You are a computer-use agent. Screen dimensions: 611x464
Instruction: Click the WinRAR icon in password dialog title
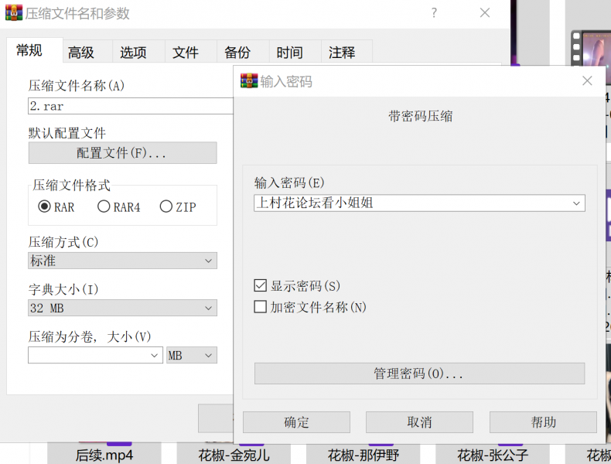tap(249, 81)
